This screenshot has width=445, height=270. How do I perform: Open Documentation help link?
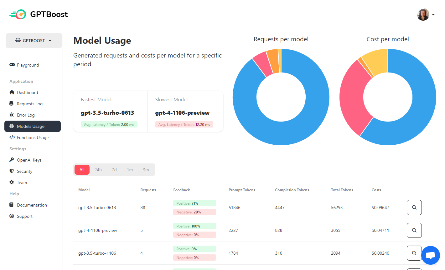click(x=33, y=205)
